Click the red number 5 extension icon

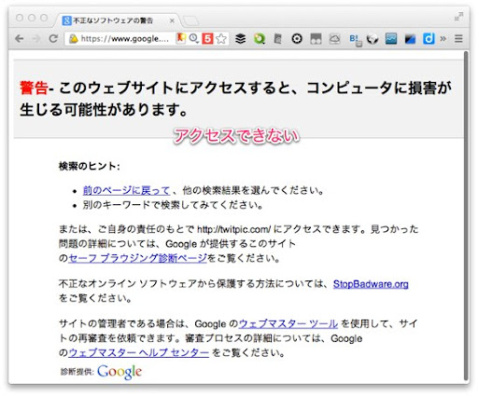(x=207, y=38)
